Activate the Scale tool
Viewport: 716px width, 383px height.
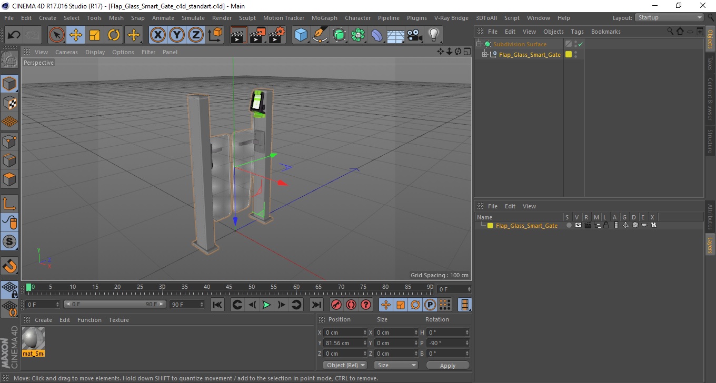(x=95, y=35)
